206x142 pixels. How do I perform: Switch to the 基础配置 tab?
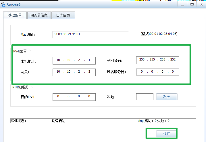15,16
